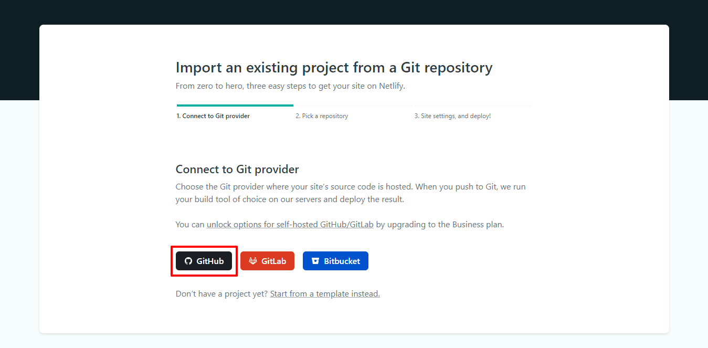Click the gray progress segment above Pick a repository

[x=354, y=106]
